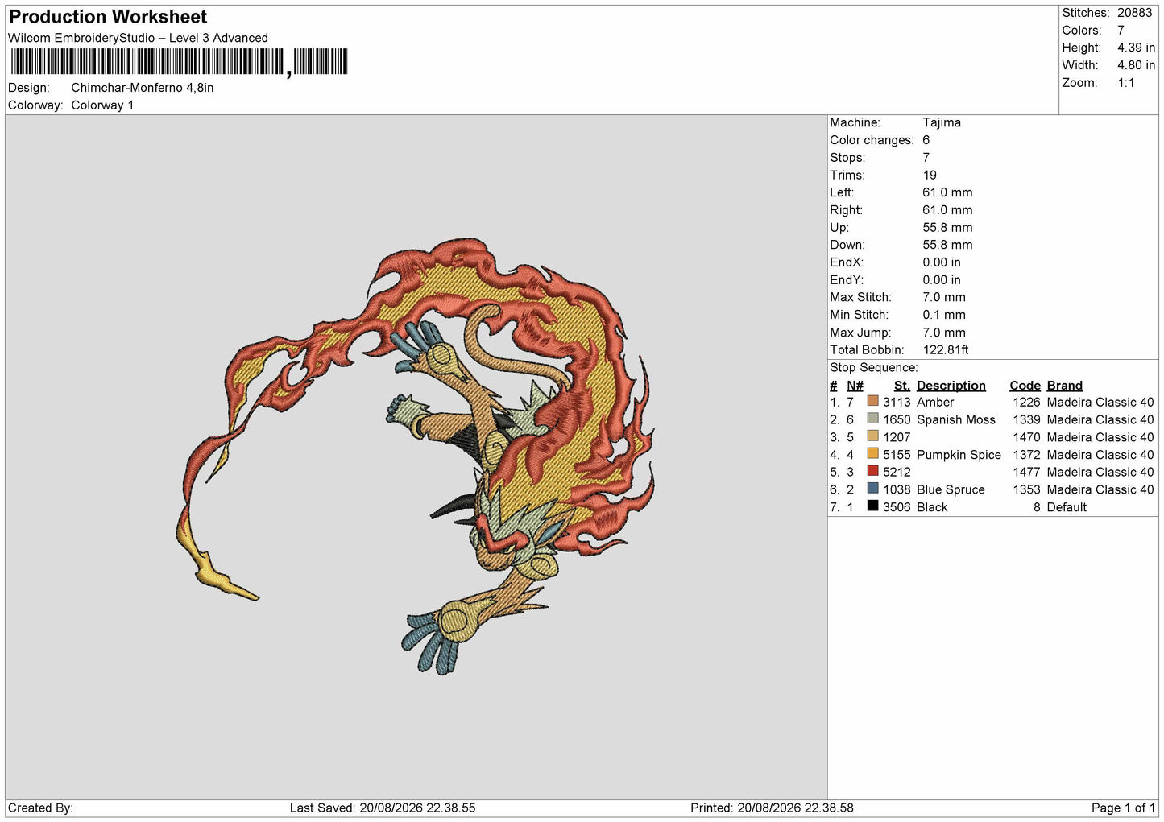This screenshot has width=1164, height=822.
Task: Click the stitch count 5155 cell
Action: point(897,455)
